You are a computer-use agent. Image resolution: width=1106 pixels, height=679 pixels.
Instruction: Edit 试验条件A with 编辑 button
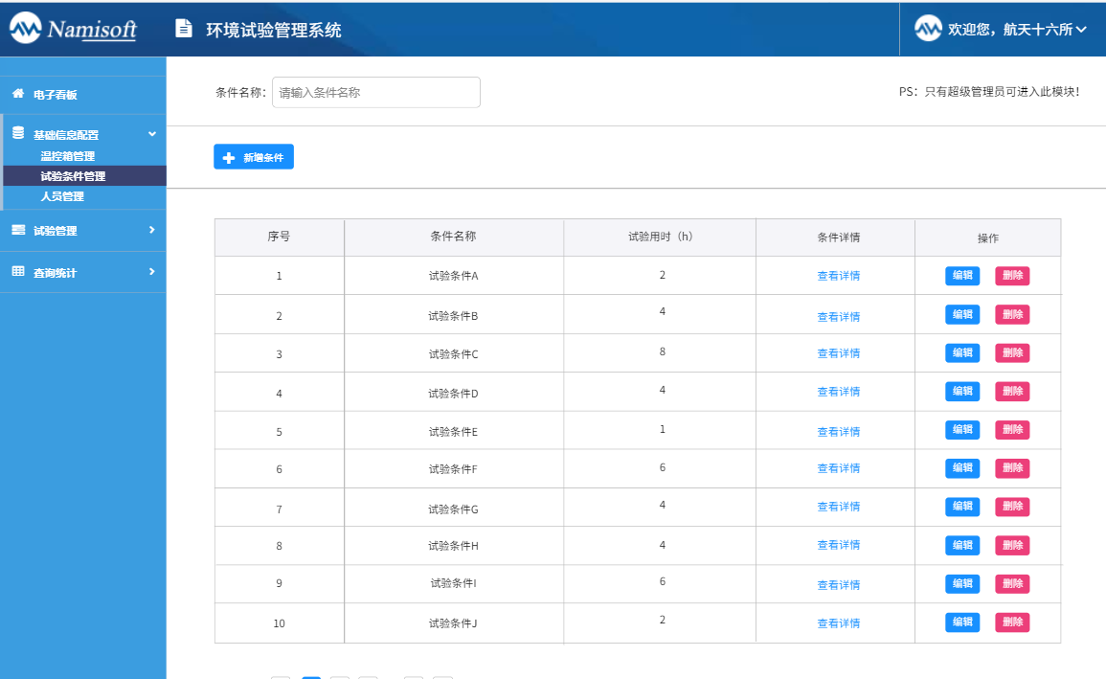coord(962,276)
